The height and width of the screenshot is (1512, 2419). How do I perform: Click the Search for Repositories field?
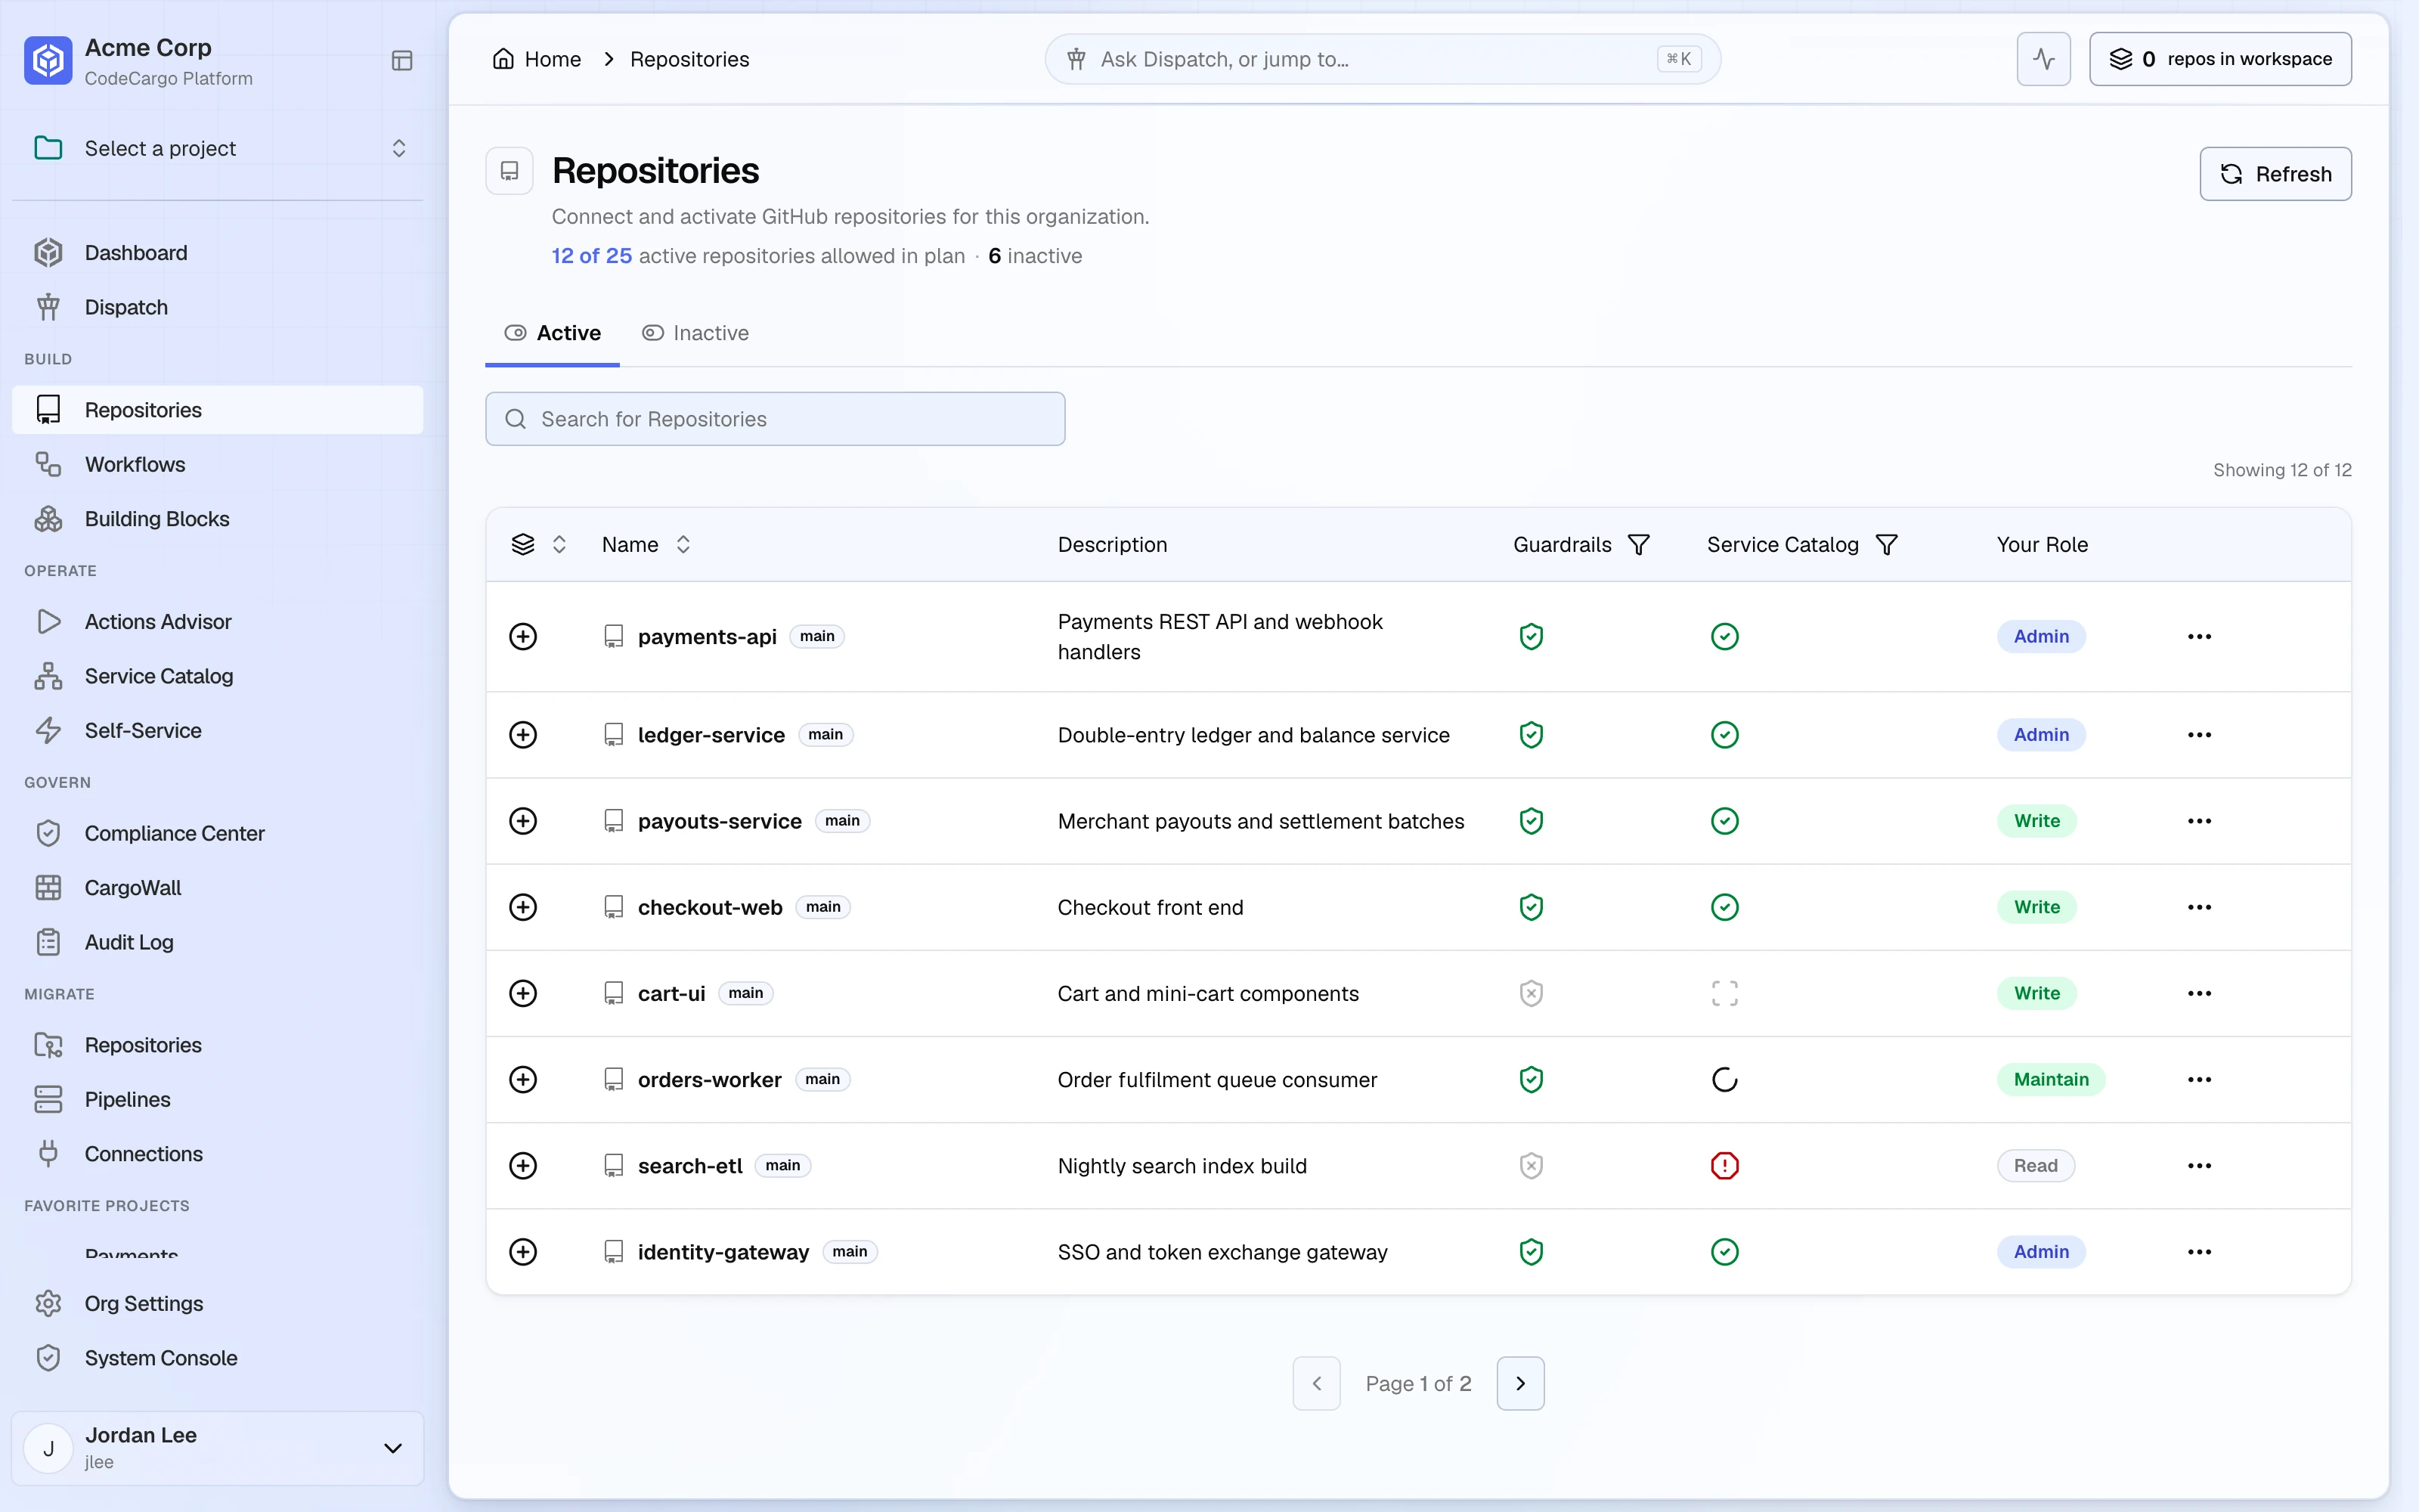(x=775, y=419)
